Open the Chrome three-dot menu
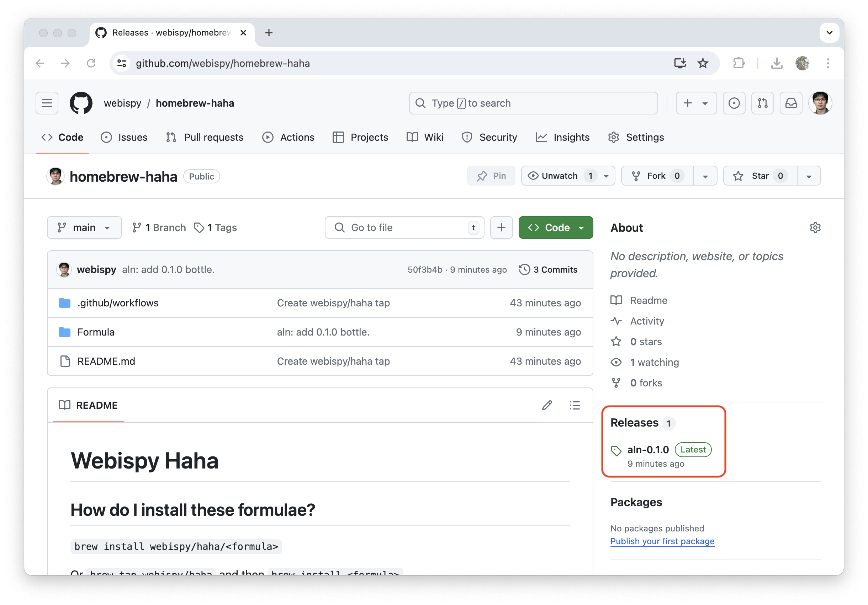 (828, 63)
